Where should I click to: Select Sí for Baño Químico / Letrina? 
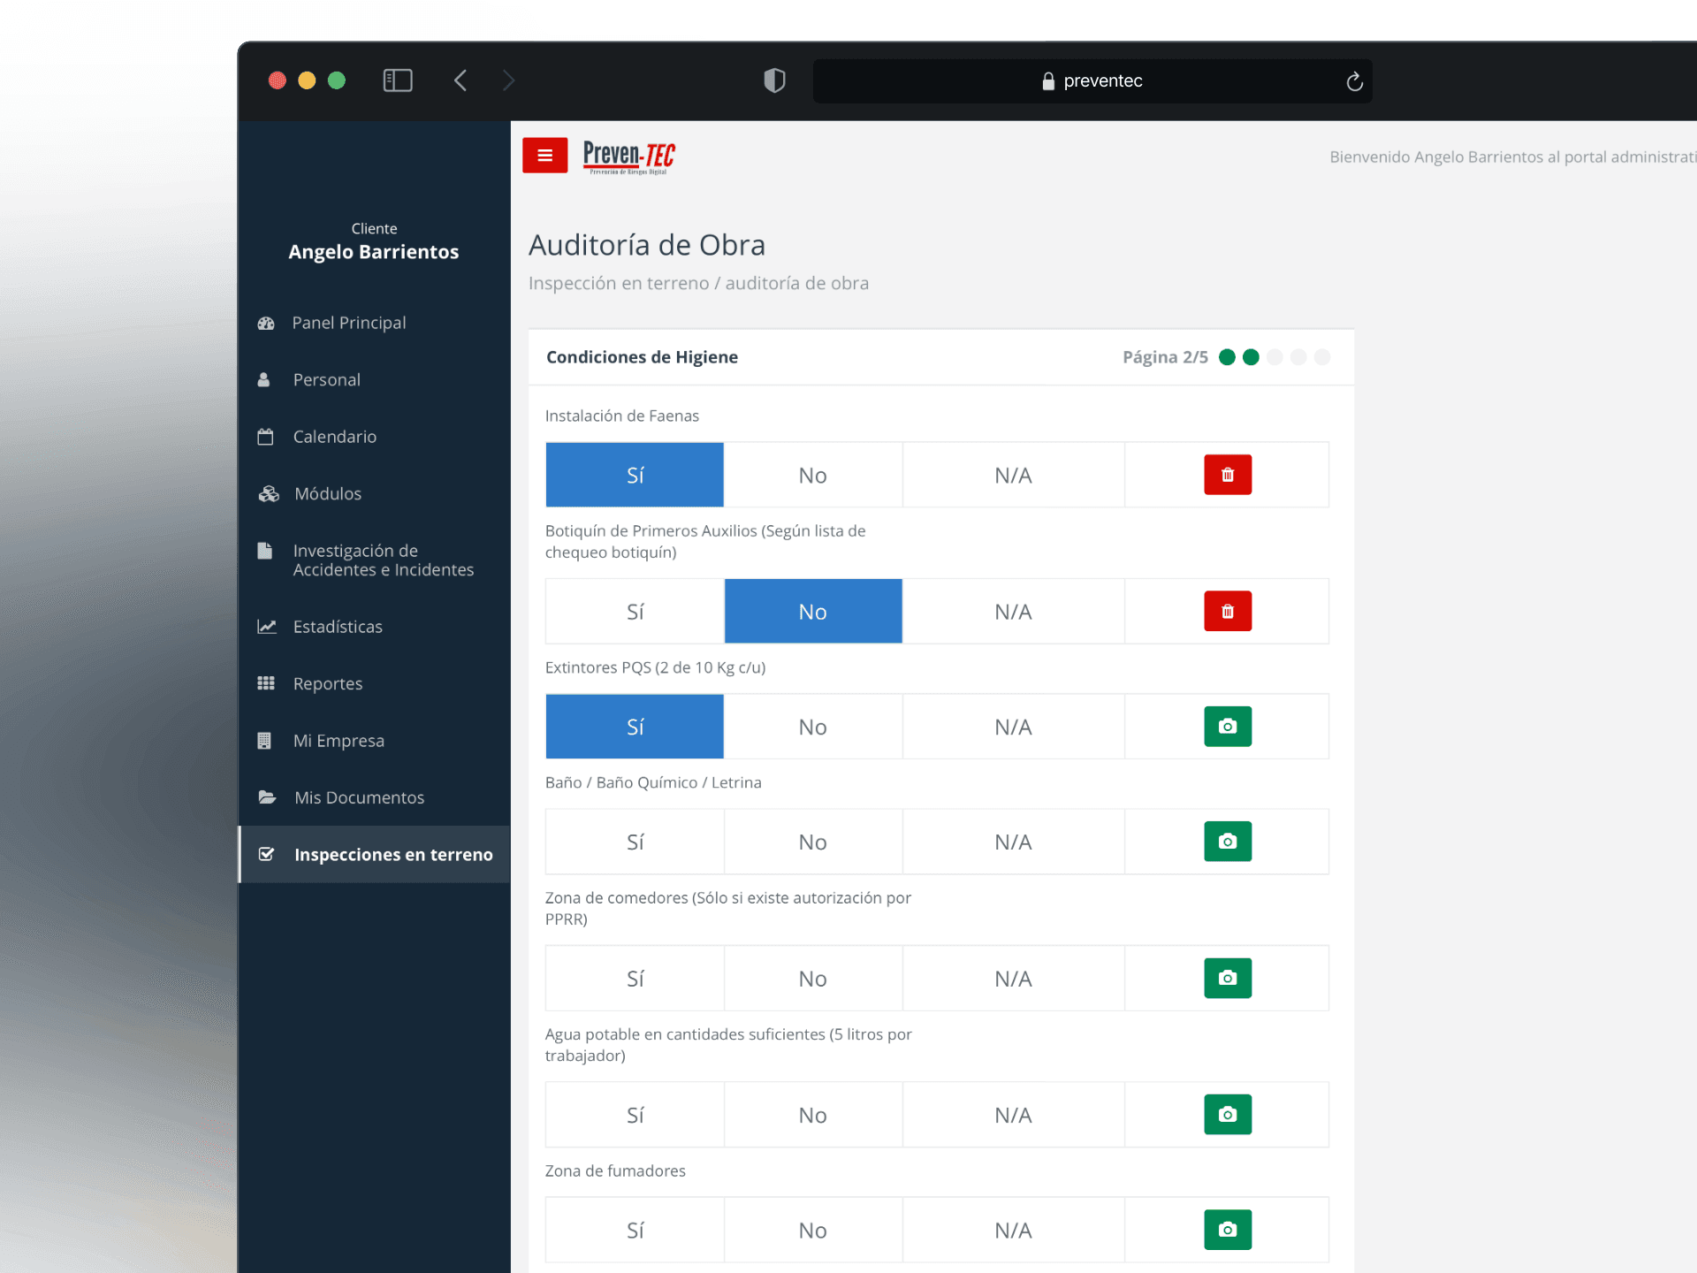(635, 842)
